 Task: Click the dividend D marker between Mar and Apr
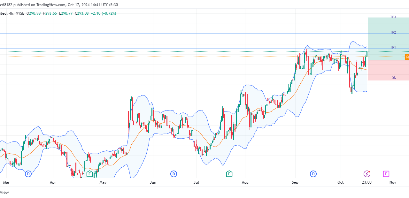pyautogui.click(x=28, y=174)
